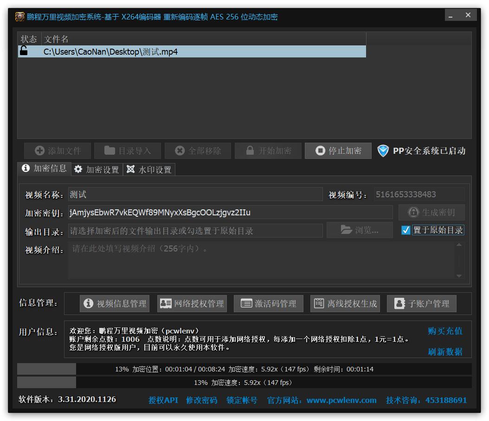Close the encryption window
Screen dimensions: 489x421
pyautogui.click(x=468, y=15)
